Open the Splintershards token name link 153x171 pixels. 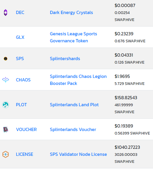(x=65, y=59)
